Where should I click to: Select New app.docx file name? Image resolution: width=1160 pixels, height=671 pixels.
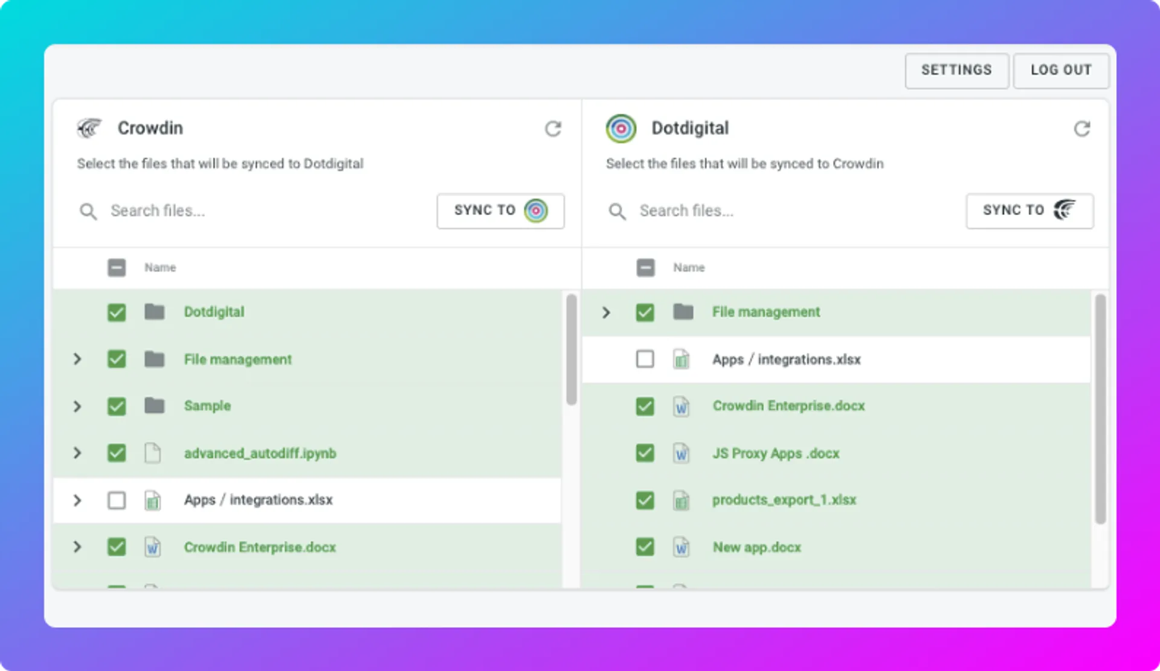pos(757,547)
